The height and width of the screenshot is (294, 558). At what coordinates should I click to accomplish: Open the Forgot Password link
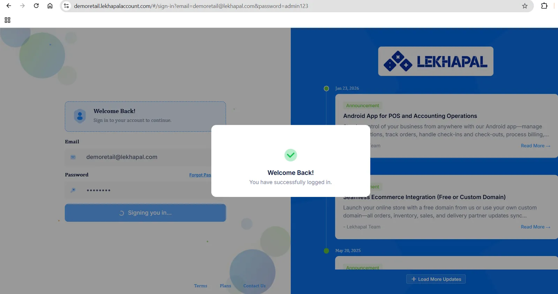[x=200, y=175]
